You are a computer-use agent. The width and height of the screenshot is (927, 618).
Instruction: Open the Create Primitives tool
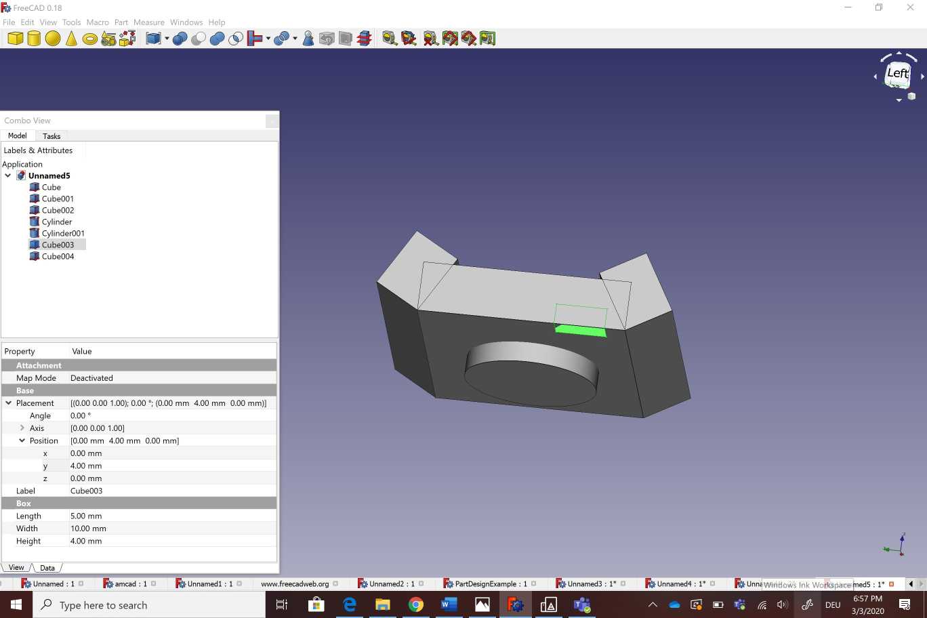[x=108, y=39]
